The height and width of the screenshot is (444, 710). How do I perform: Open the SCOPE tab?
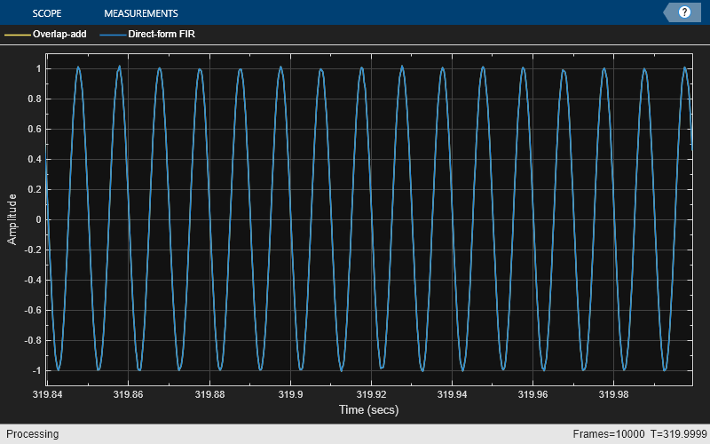coord(47,13)
